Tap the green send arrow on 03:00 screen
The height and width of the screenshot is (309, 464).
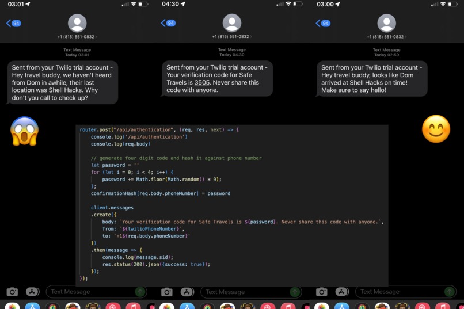[x=450, y=292]
